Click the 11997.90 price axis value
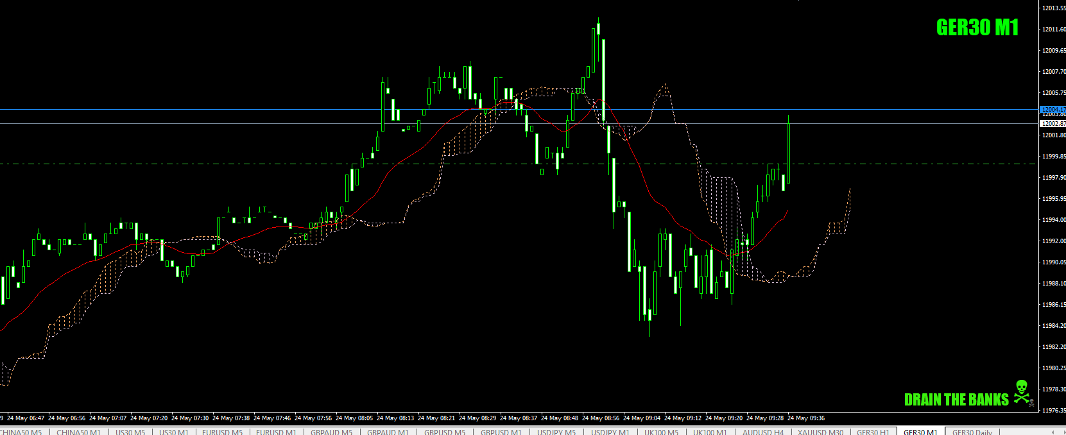The height and width of the screenshot is (435, 1066). (1054, 177)
